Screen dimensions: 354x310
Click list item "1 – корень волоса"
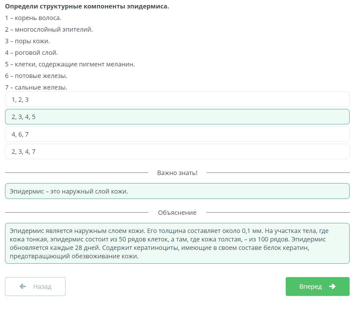click(33, 18)
